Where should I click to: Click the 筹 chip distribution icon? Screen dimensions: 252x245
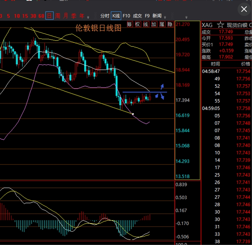click(x=130, y=24)
